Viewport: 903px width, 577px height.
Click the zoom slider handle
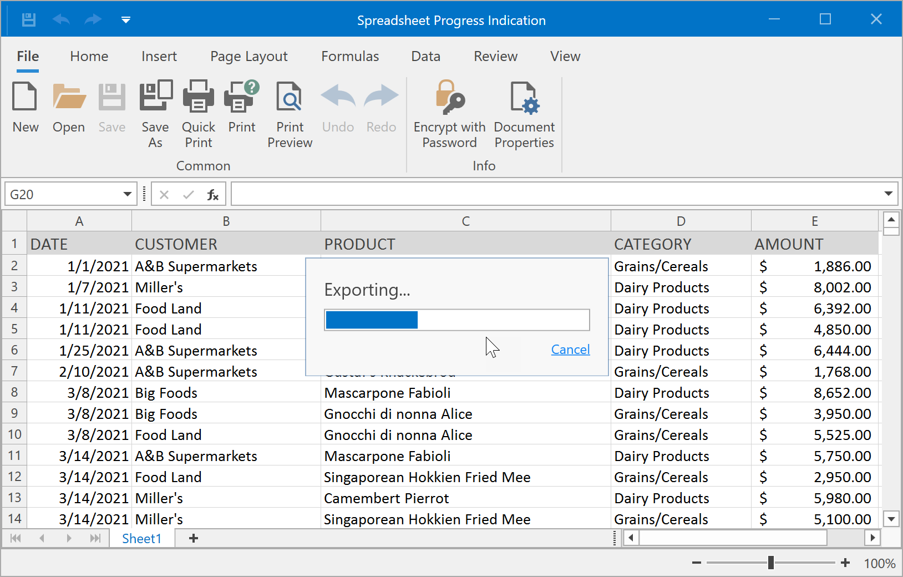coord(770,563)
